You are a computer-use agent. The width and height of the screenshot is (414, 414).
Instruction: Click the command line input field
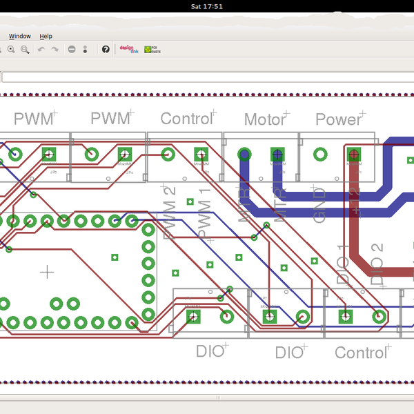coord(208,77)
